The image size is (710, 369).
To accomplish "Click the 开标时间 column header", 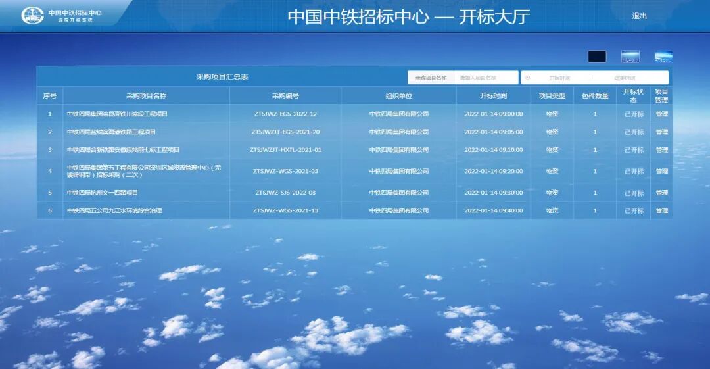I will [x=494, y=96].
